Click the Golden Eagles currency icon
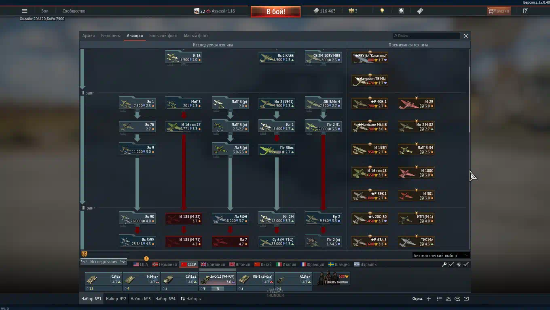The height and width of the screenshot is (310, 550). [351, 11]
